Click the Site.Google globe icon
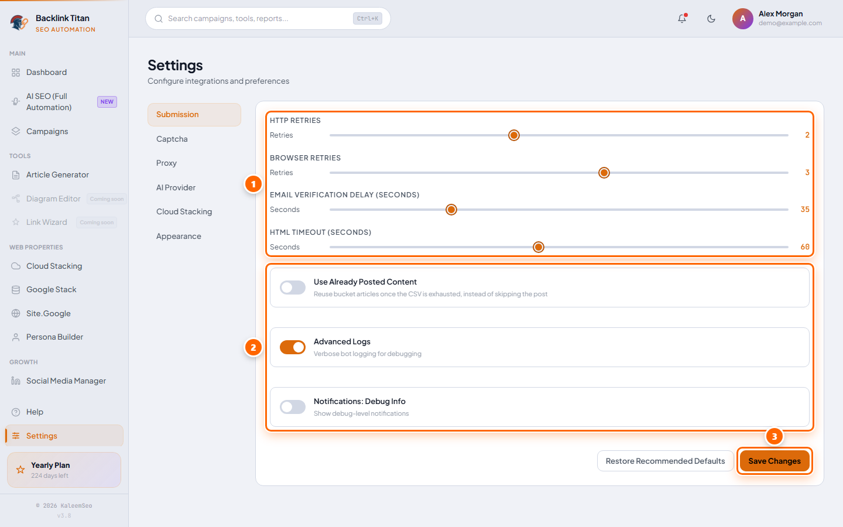The image size is (843, 527). [x=16, y=314]
